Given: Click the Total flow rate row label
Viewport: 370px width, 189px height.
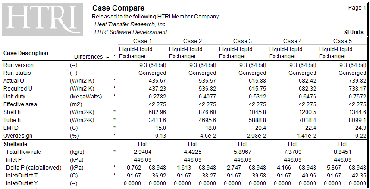Looking at the screenshot, I should (x=23, y=152).
